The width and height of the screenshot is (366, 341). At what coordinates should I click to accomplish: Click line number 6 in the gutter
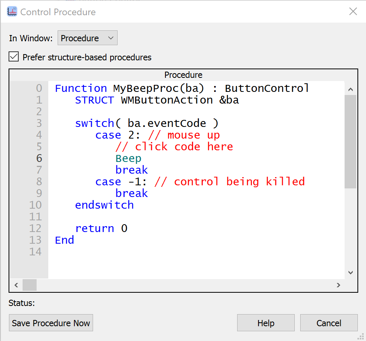coord(39,158)
